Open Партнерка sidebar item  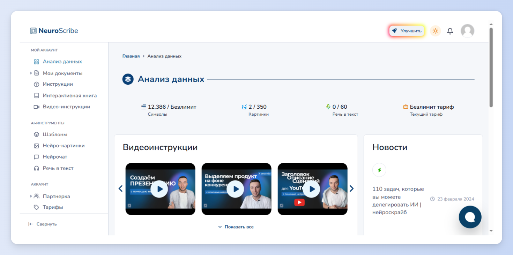coord(57,196)
